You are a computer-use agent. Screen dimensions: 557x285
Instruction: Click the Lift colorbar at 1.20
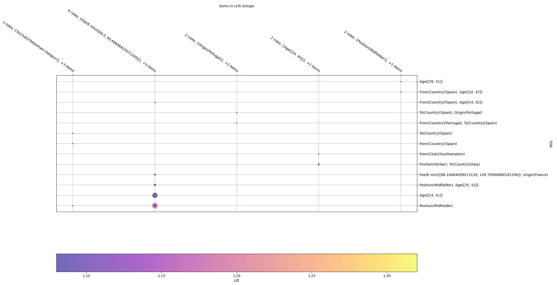[237, 263]
